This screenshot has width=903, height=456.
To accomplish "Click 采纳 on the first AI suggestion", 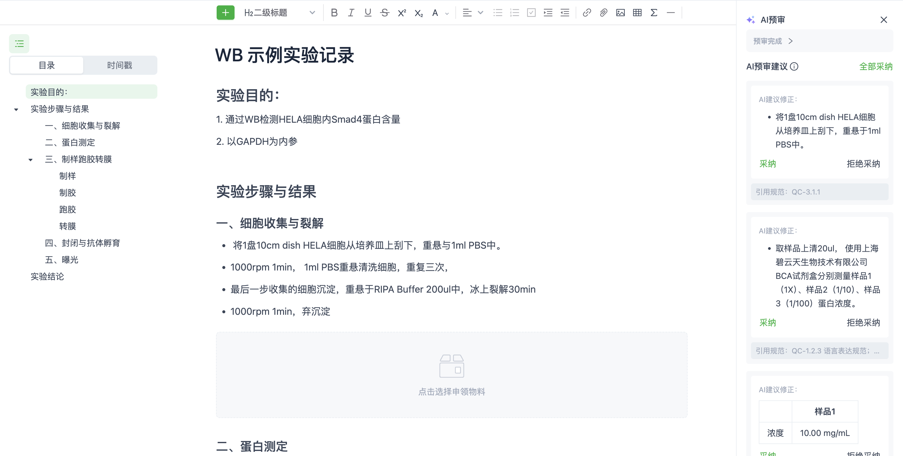I will tap(768, 163).
